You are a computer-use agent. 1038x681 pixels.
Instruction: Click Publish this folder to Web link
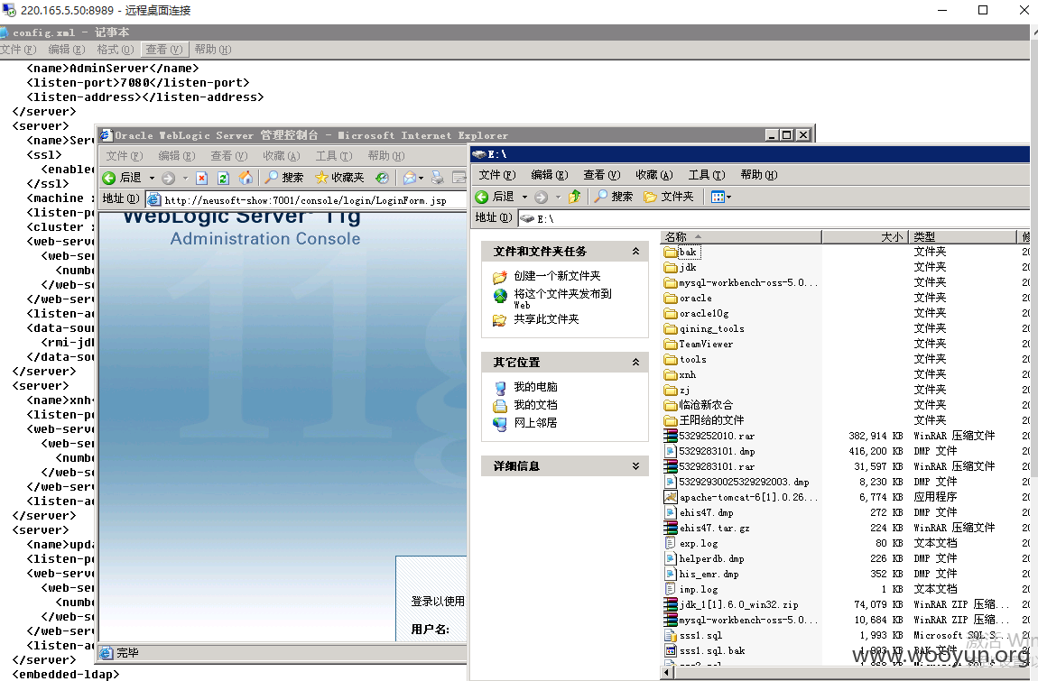562,299
